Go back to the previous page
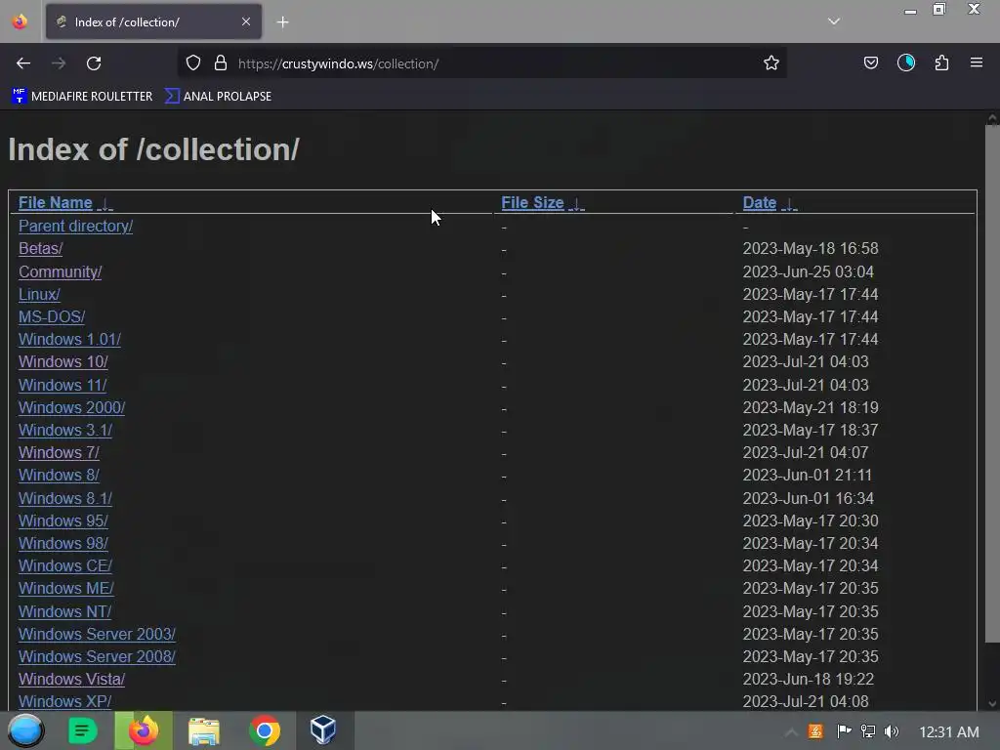The width and height of the screenshot is (1000, 750). pyautogui.click(x=23, y=63)
